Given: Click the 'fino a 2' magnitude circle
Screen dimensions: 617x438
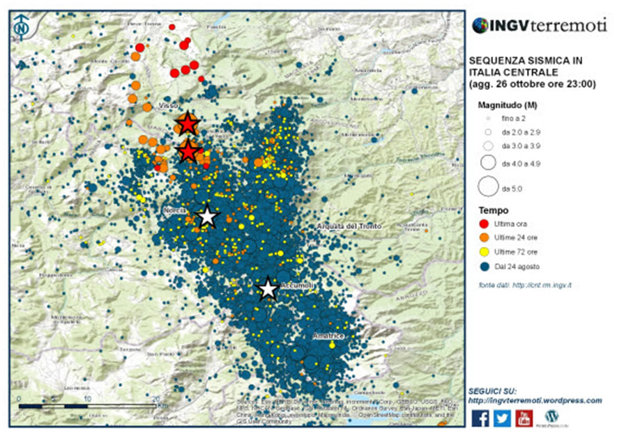Looking at the screenshot, I should tap(488, 118).
